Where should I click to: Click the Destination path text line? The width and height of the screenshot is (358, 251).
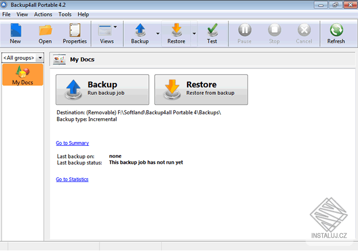pos(139,113)
